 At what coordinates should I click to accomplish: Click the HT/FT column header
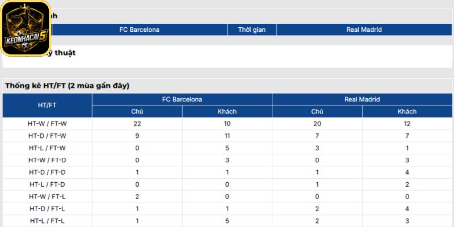[47, 106]
